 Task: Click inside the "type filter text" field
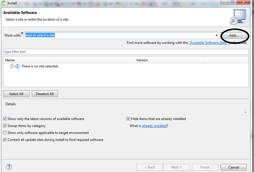click(x=58, y=52)
